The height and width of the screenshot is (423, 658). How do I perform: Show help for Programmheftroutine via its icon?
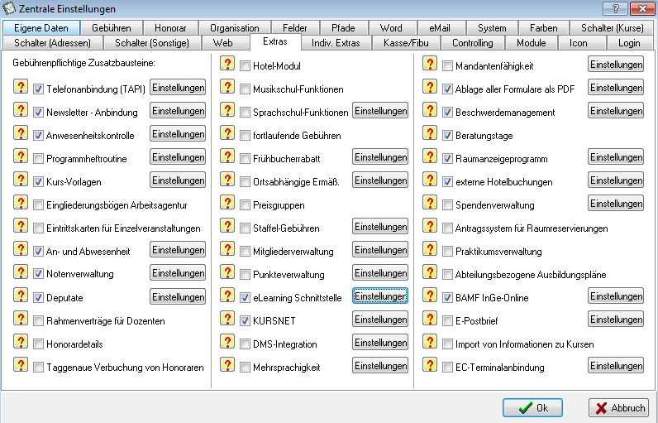(x=21, y=156)
